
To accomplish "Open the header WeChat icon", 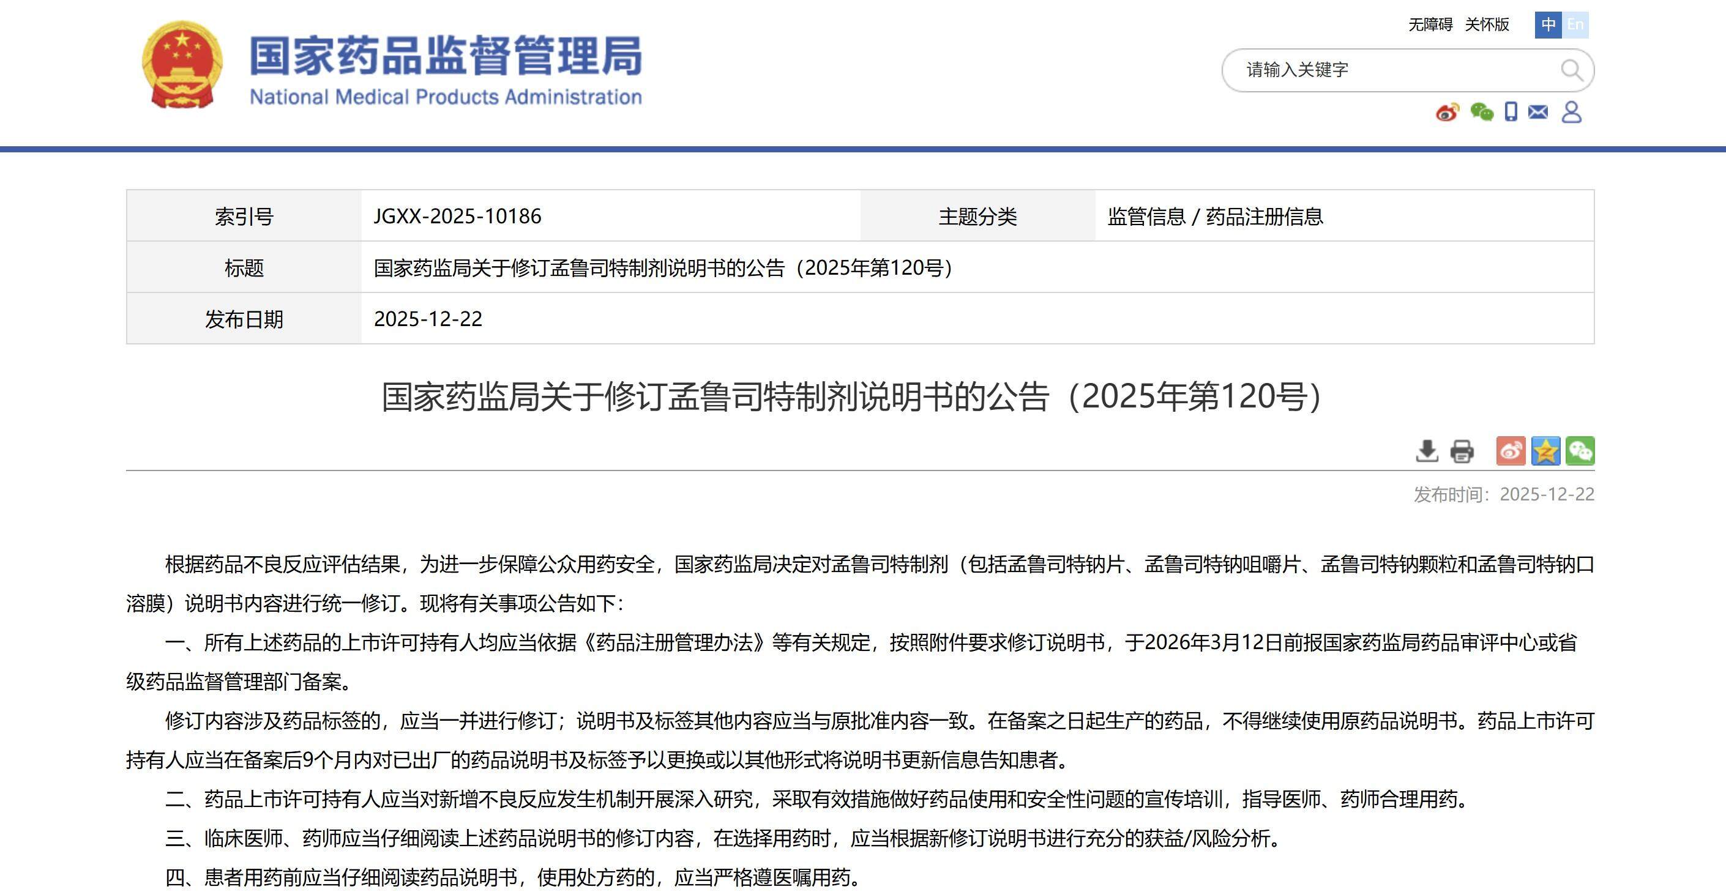I will coord(1481,112).
